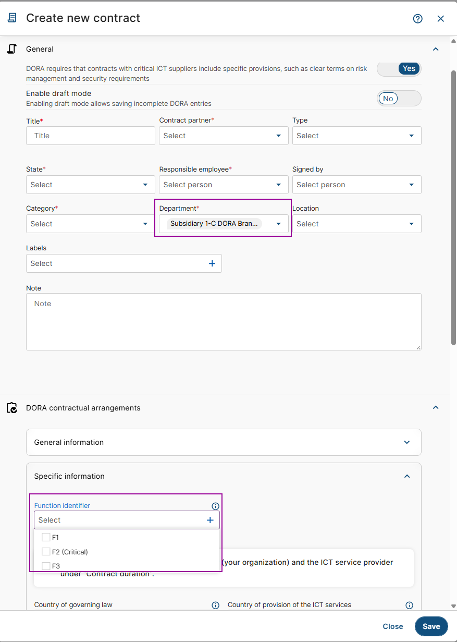Click the vertical scrollbar on the right
This screenshot has width=457, height=642.
[453, 208]
